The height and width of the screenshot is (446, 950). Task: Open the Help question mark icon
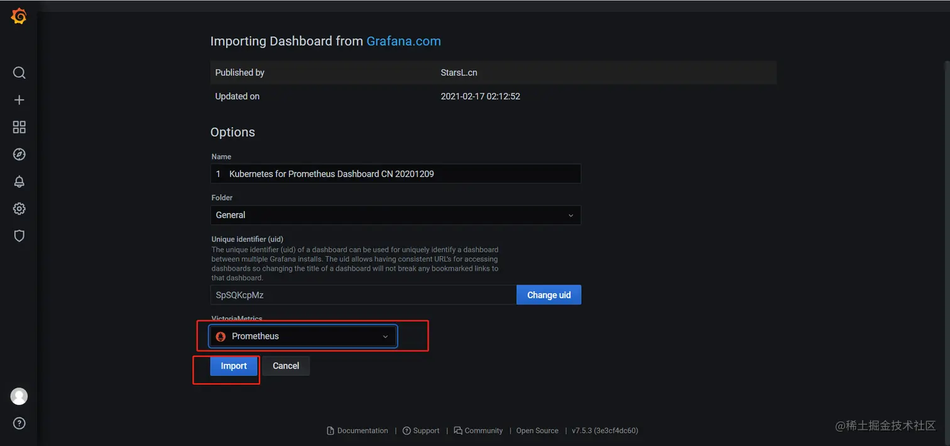tap(19, 423)
